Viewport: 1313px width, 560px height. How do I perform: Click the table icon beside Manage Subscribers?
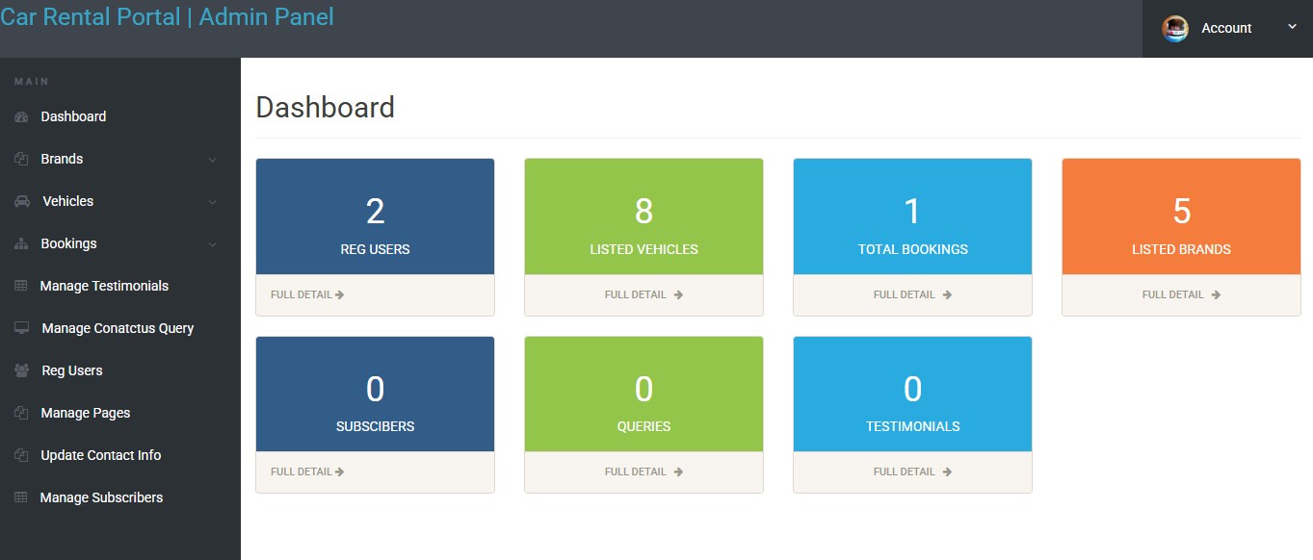coord(21,497)
